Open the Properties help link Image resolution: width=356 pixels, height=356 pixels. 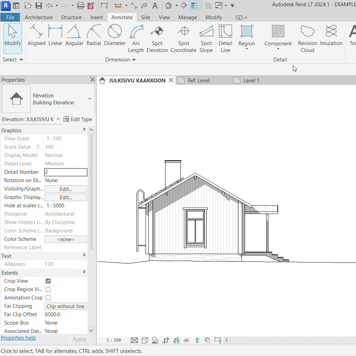click(18, 338)
